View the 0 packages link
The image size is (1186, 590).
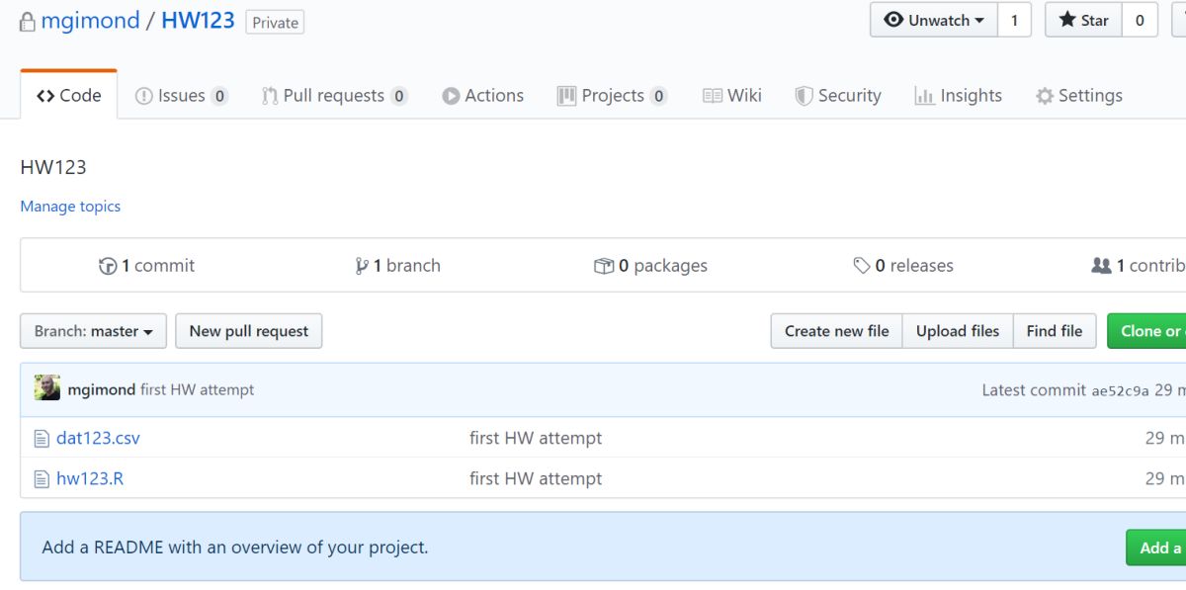pos(651,266)
